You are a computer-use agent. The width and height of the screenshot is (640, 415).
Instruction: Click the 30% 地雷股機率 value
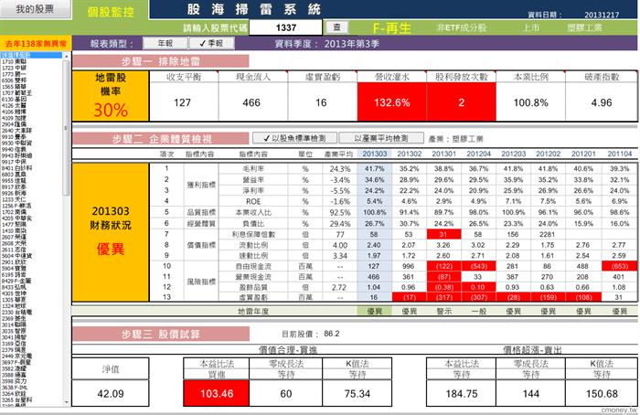tap(111, 110)
